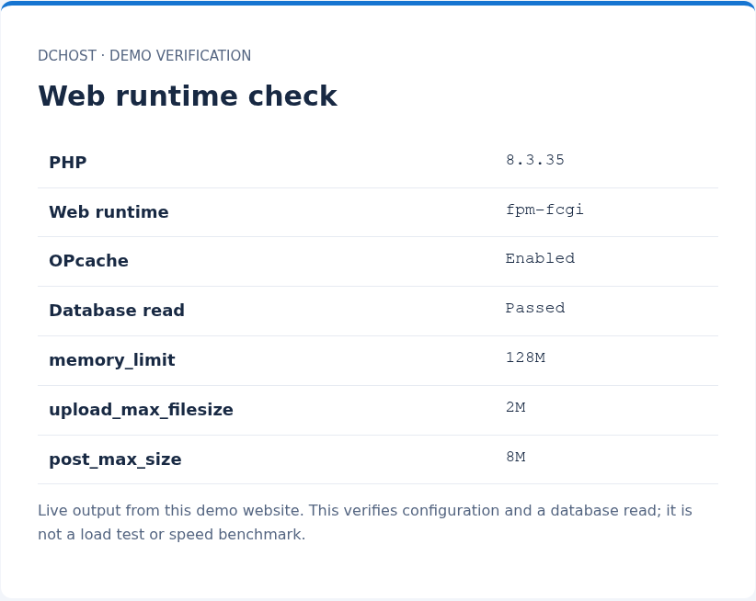Viewport: 756px width, 601px height.
Task: Select the Web runtime check heading
Action: click(188, 96)
